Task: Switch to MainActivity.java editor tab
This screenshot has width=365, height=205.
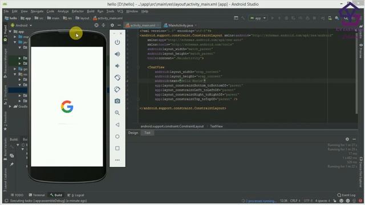Action: coord(180,25)
